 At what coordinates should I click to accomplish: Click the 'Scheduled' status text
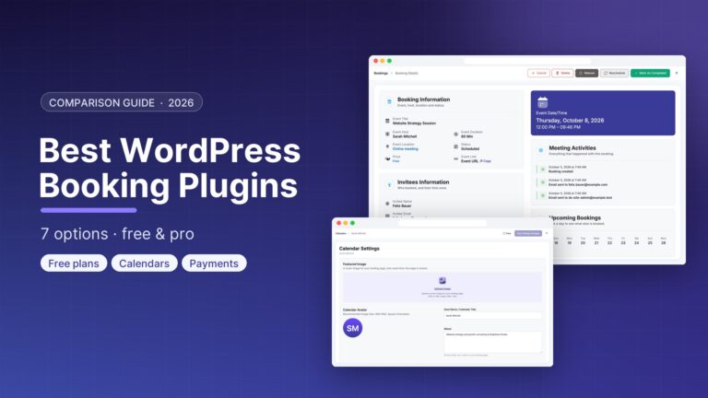pos(470,149)
